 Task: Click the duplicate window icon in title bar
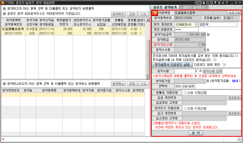point(211,3)
